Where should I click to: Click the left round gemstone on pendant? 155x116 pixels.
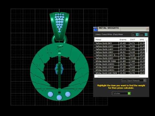pos(50,94)
